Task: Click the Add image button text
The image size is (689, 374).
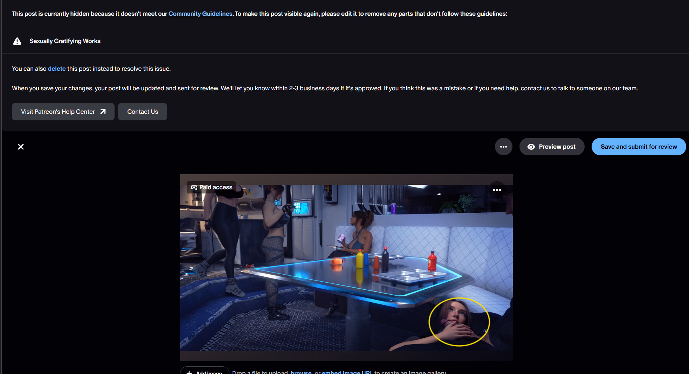Action: coord(209,372)
